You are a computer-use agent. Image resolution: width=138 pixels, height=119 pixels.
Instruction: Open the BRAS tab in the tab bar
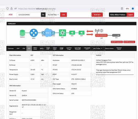(42, 48)
